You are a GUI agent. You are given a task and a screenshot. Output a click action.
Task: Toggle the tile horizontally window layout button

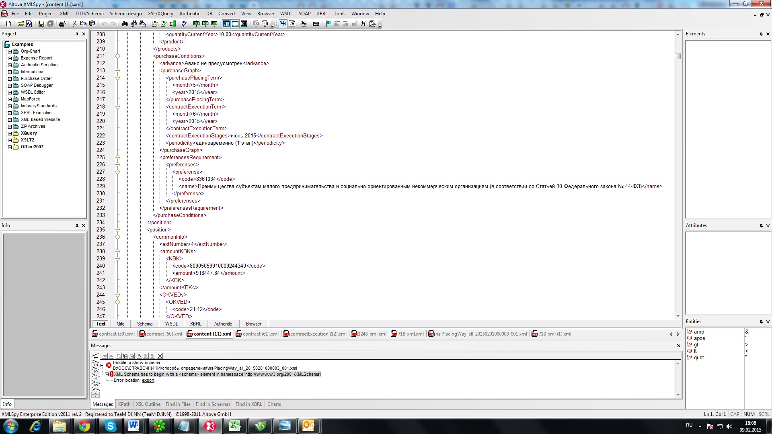point(235,24)
